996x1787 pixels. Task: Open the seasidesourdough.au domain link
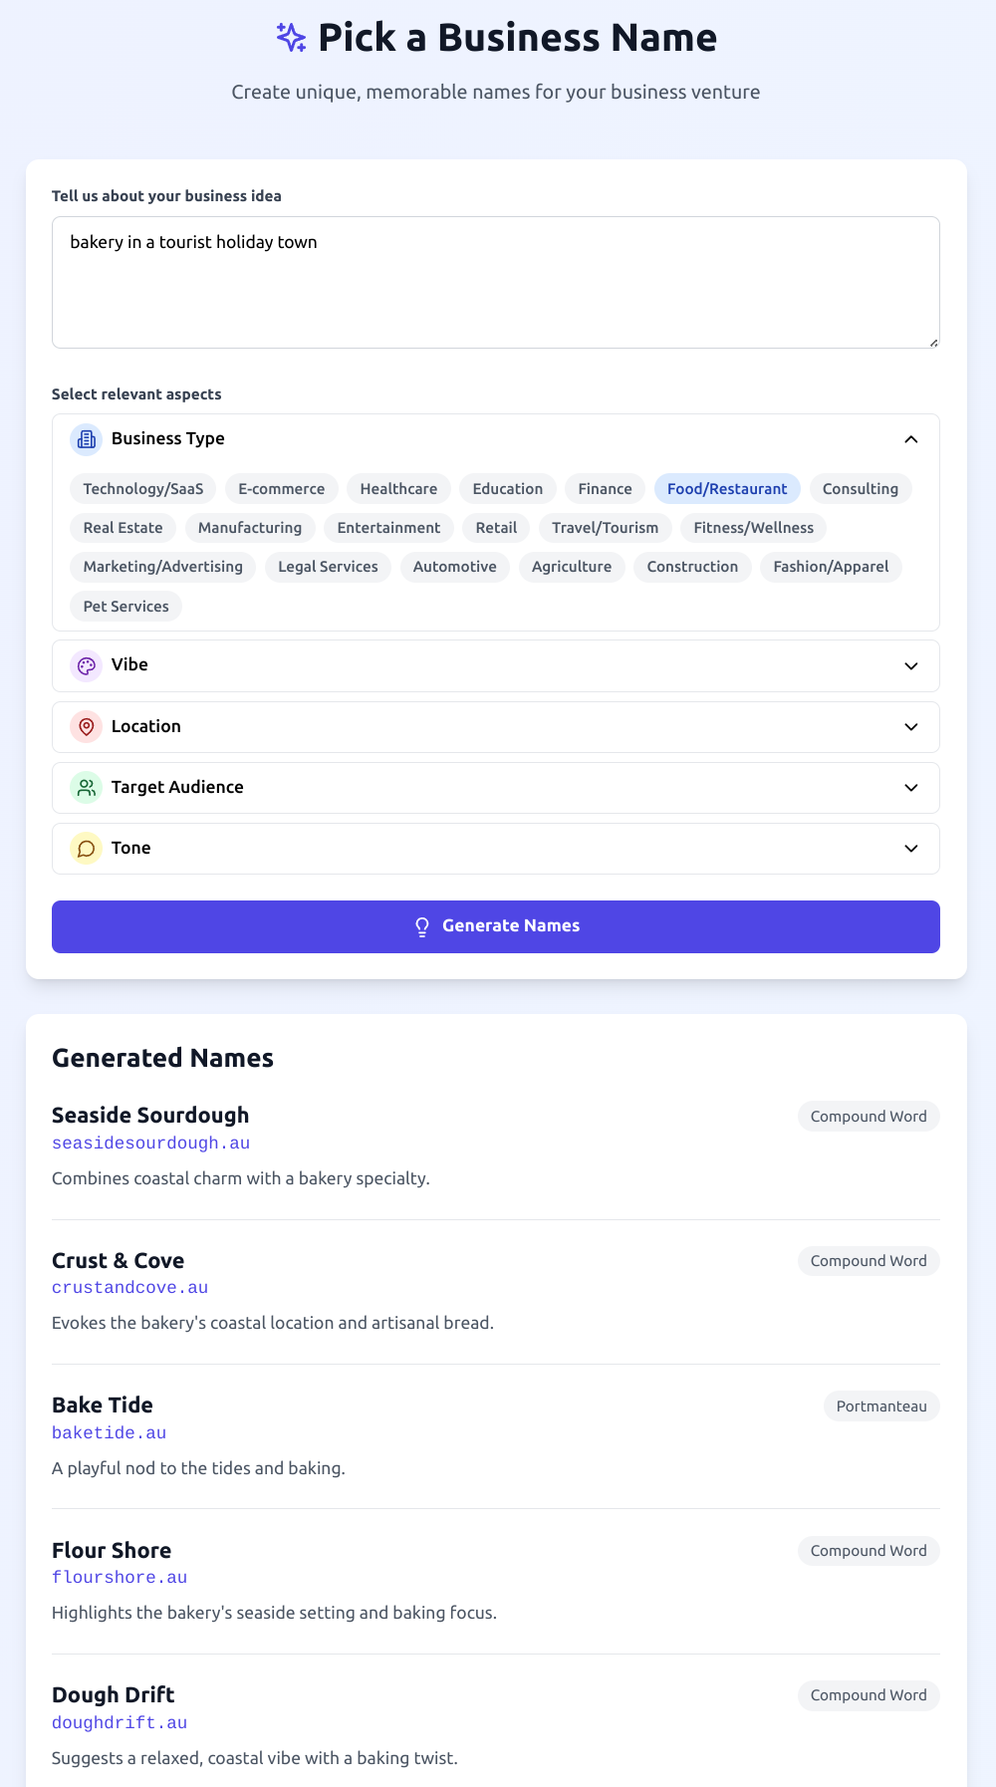150,1144
